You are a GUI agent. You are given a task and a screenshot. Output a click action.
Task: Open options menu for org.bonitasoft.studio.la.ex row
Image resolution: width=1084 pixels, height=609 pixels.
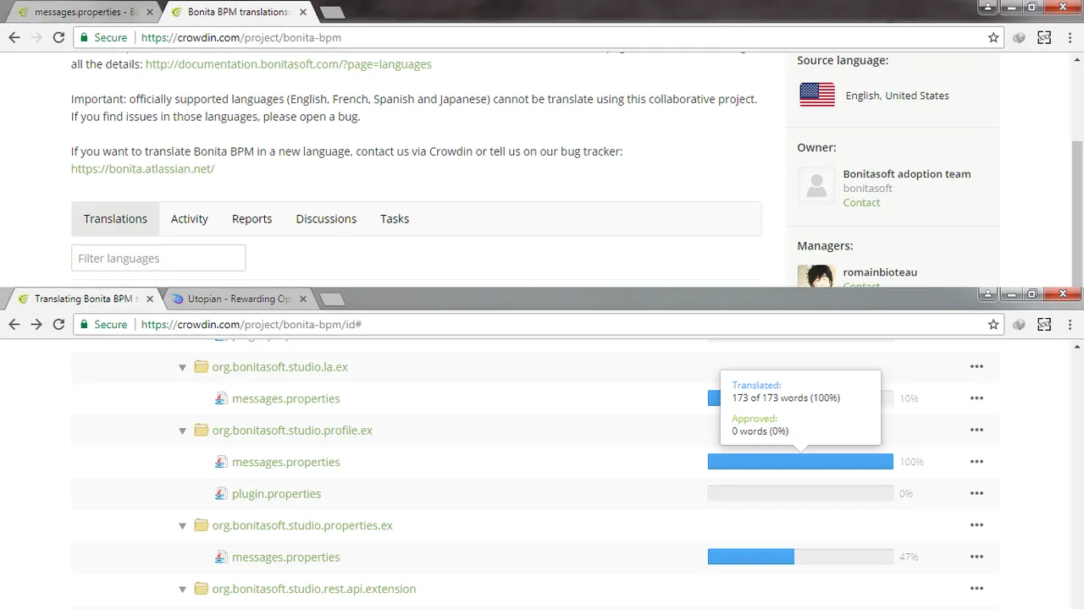(x=976, y=367)
